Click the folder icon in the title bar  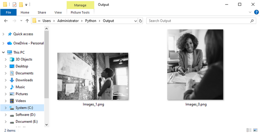pos(5,4)
